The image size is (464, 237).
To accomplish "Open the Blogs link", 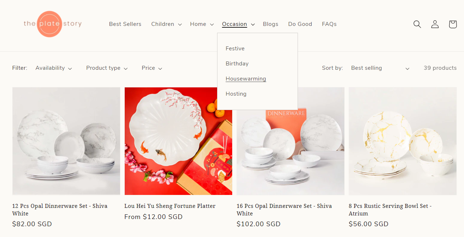I will click(270, 24).
